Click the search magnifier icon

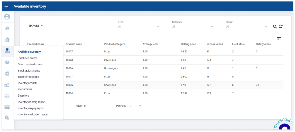(275, 27)
